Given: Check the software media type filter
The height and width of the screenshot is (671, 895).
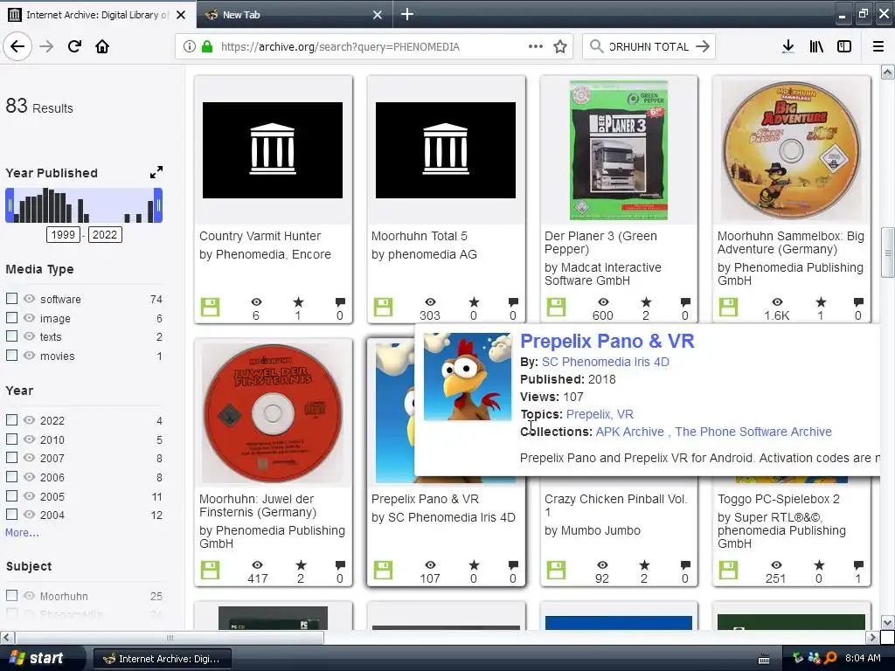Looking at the screenshot, I should (11, 299).
